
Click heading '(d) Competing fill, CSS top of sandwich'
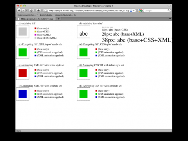pos(101,44)
